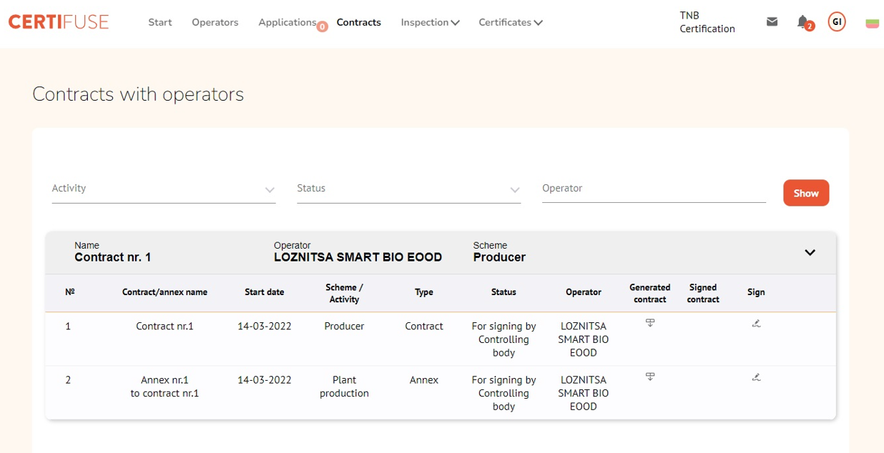
Task: Open the messages envelope icon
Action: click(x=772, y=22)
